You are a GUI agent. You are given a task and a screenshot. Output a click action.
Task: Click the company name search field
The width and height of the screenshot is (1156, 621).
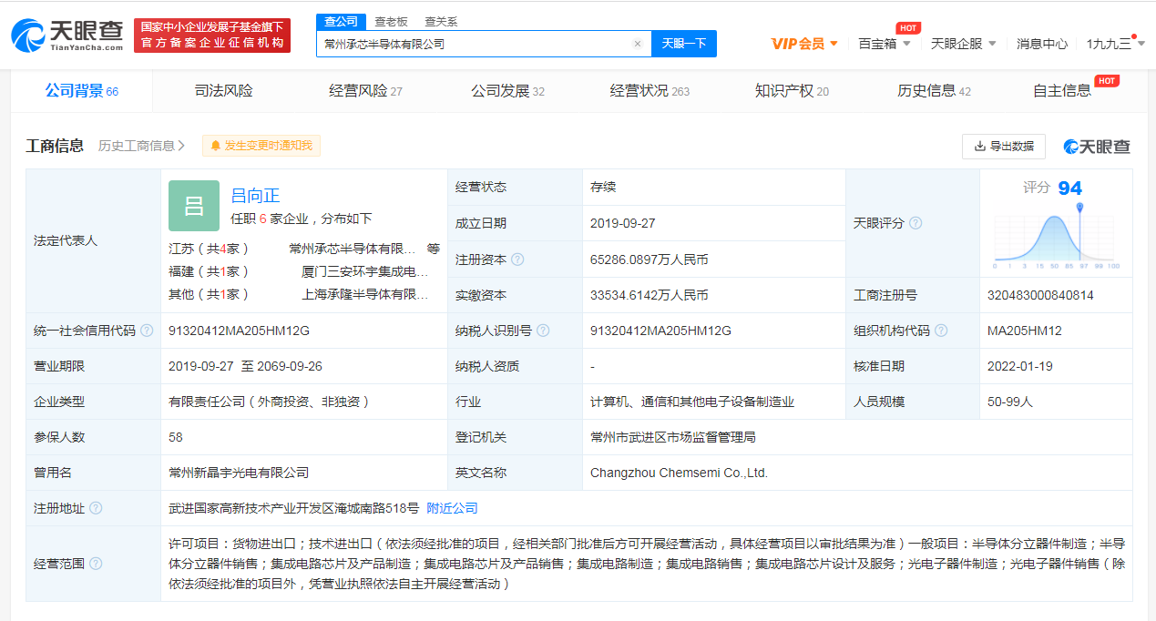474,44
